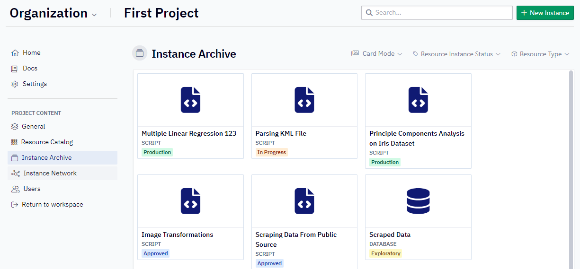Click Approved badge on Image Transformations
This screenshot has height=269, width=580.
(x=156, y=253)
